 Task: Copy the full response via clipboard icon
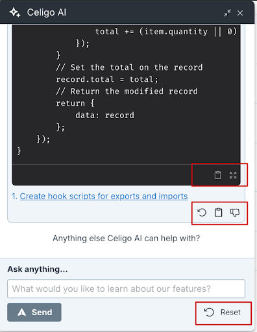pyautogui.click(x=218, y=213)
